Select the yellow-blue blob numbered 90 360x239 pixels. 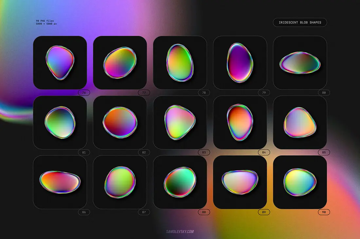(300, 182)
